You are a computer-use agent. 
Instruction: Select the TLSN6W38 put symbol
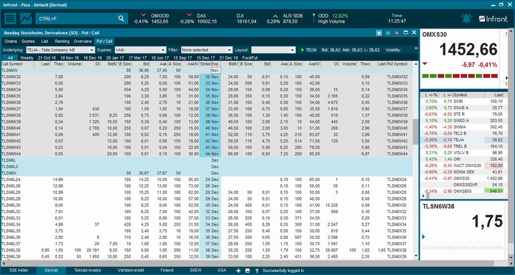click(397, 115)
